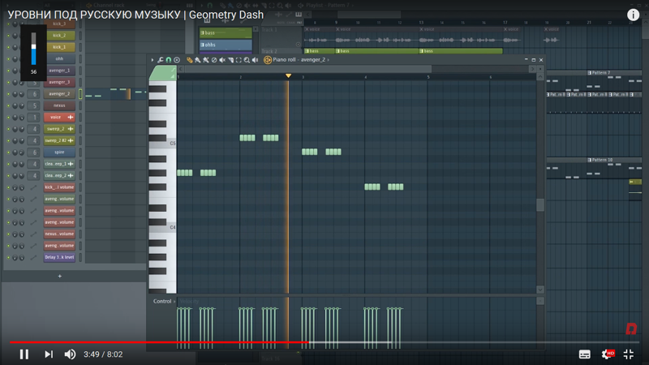Open YouTube player settings gear
Screen dimensions: 649x365
(607, 354)
